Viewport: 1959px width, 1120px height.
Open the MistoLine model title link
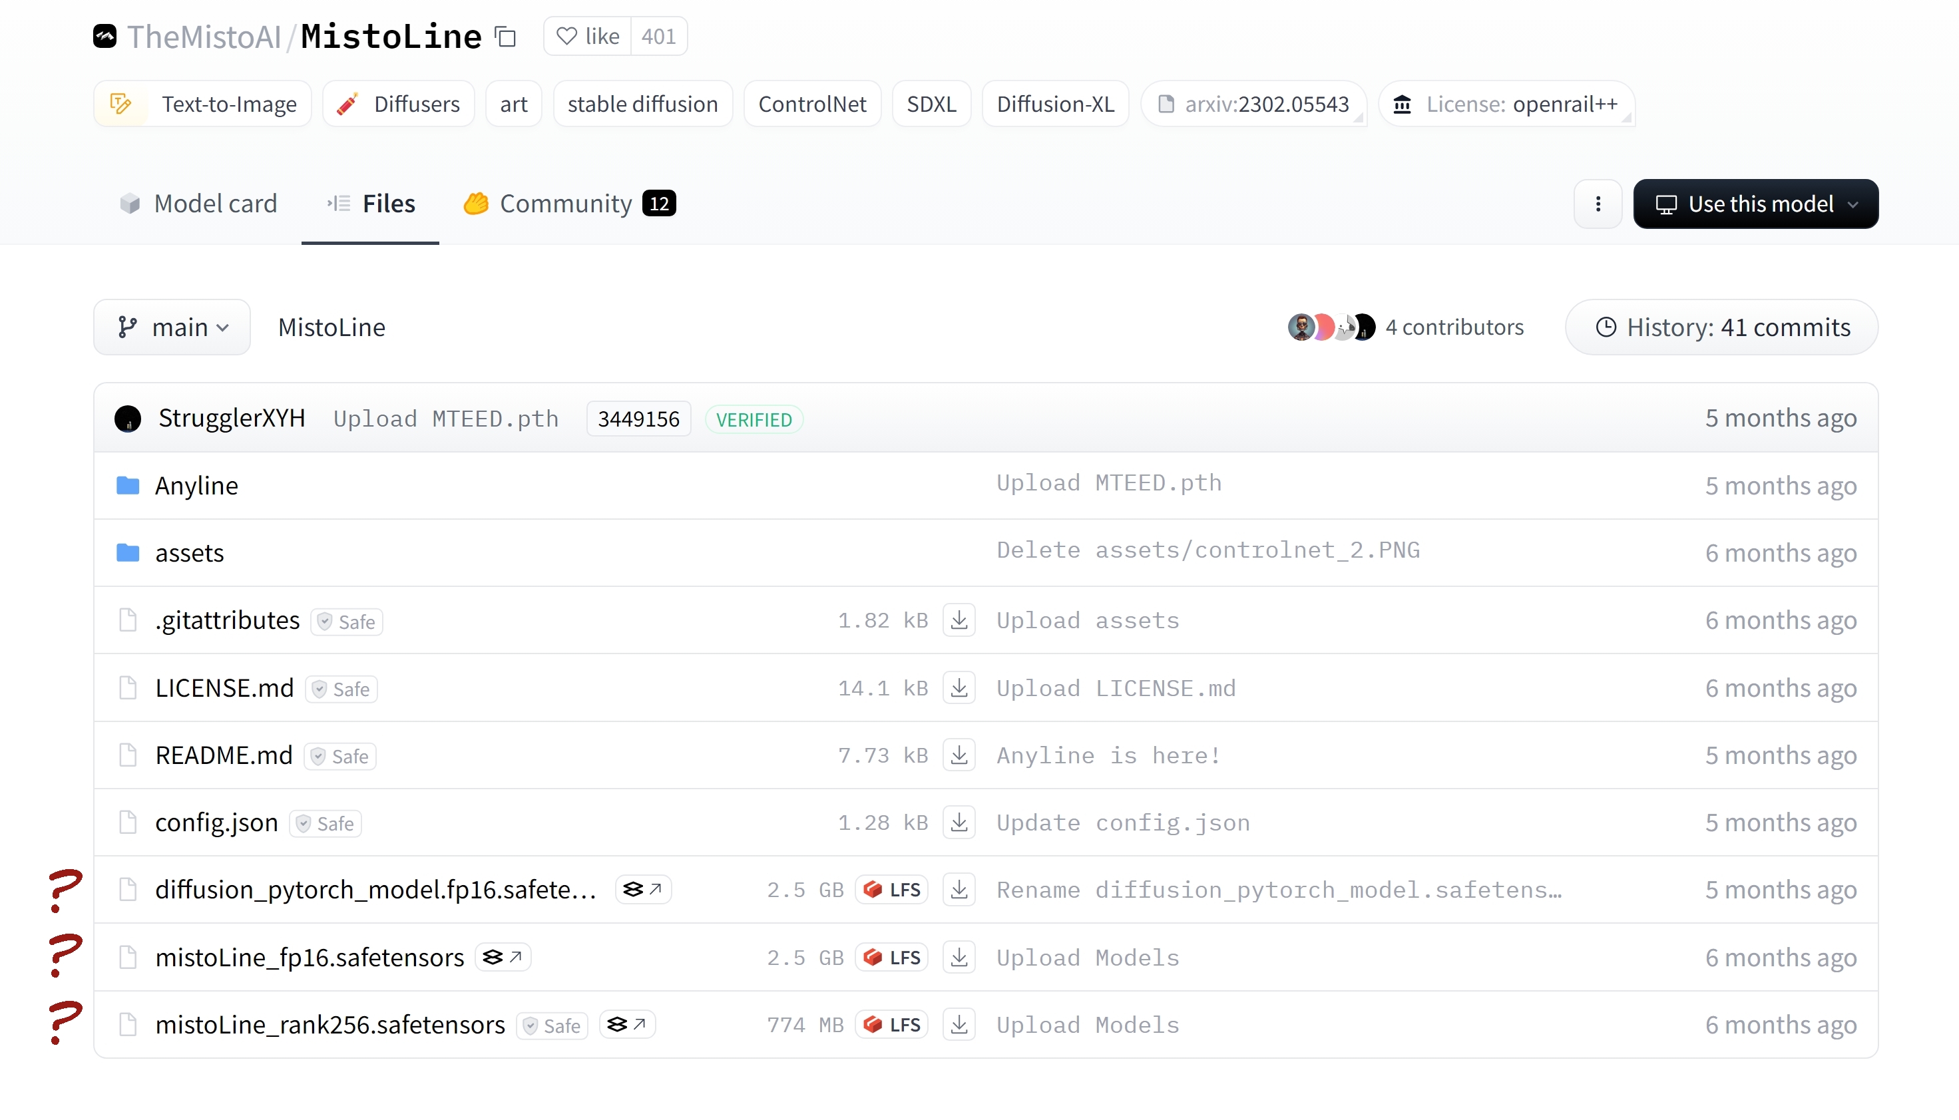coord(391,36)
